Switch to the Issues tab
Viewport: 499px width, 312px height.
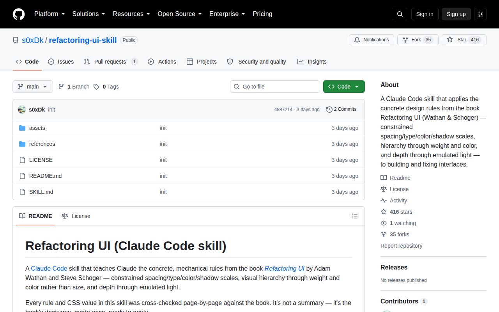click(x=61, y=62)
